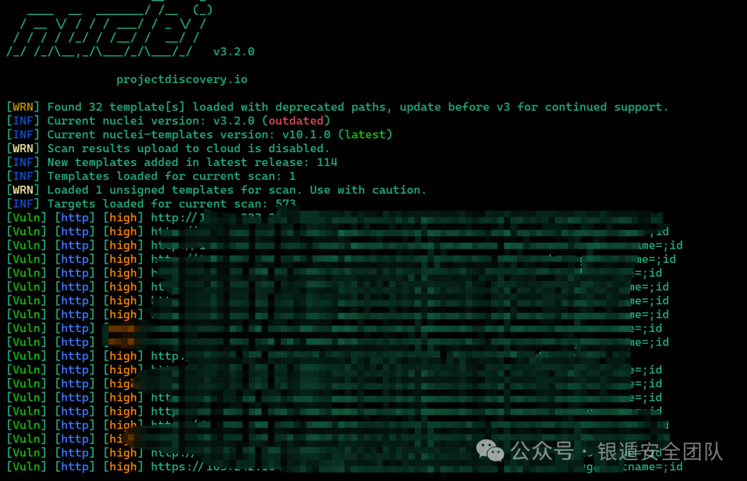Click the '公众号' watermark label

[542, 451]
